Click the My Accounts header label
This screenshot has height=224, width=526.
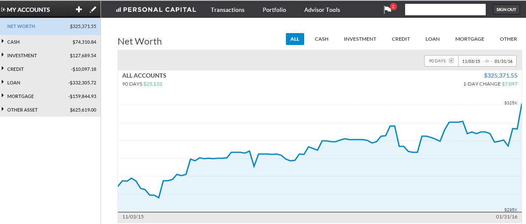coord(28,9)
